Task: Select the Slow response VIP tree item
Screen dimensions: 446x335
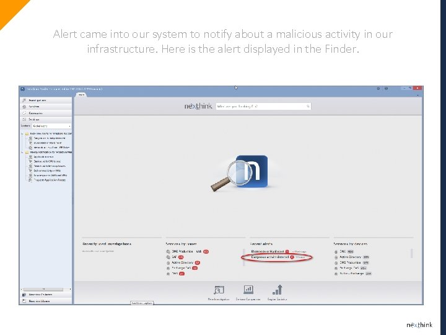Action: [50, 175]
